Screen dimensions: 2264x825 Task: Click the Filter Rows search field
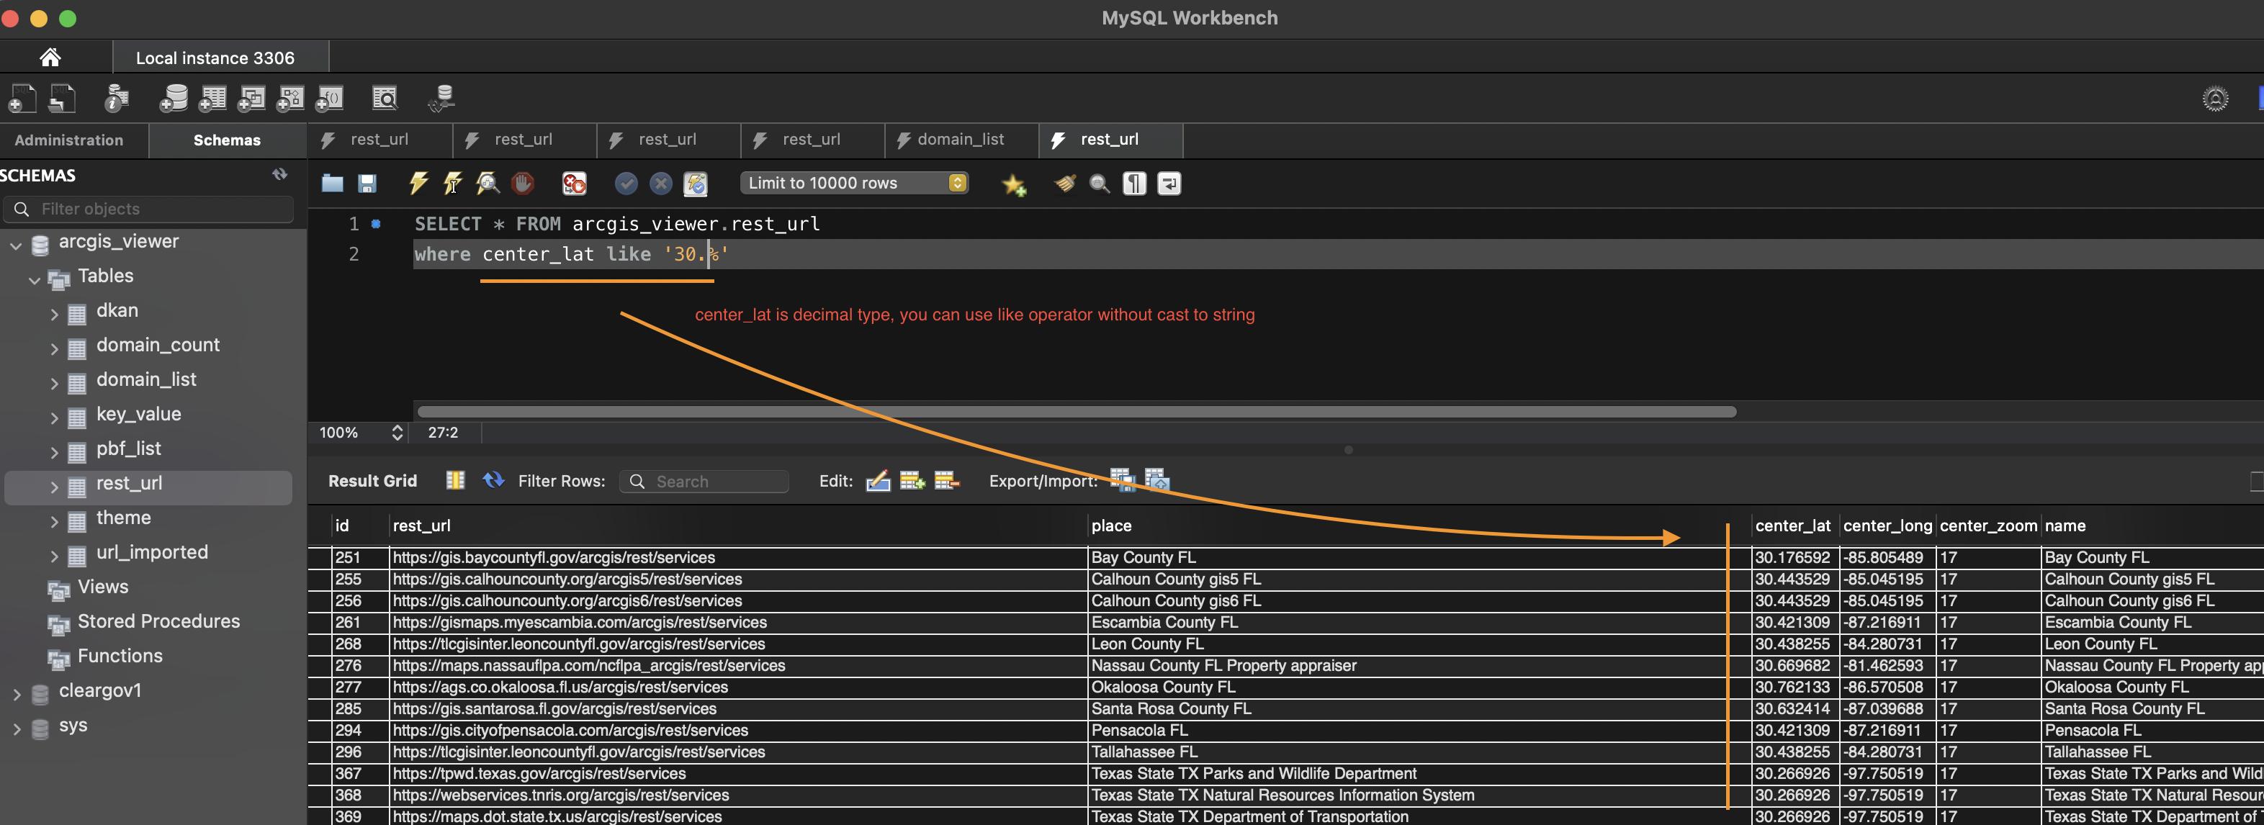[x=704, y=481]
